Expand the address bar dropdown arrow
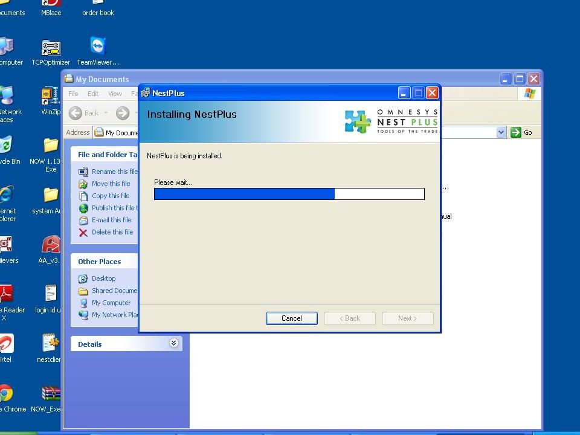 (501, 132)
